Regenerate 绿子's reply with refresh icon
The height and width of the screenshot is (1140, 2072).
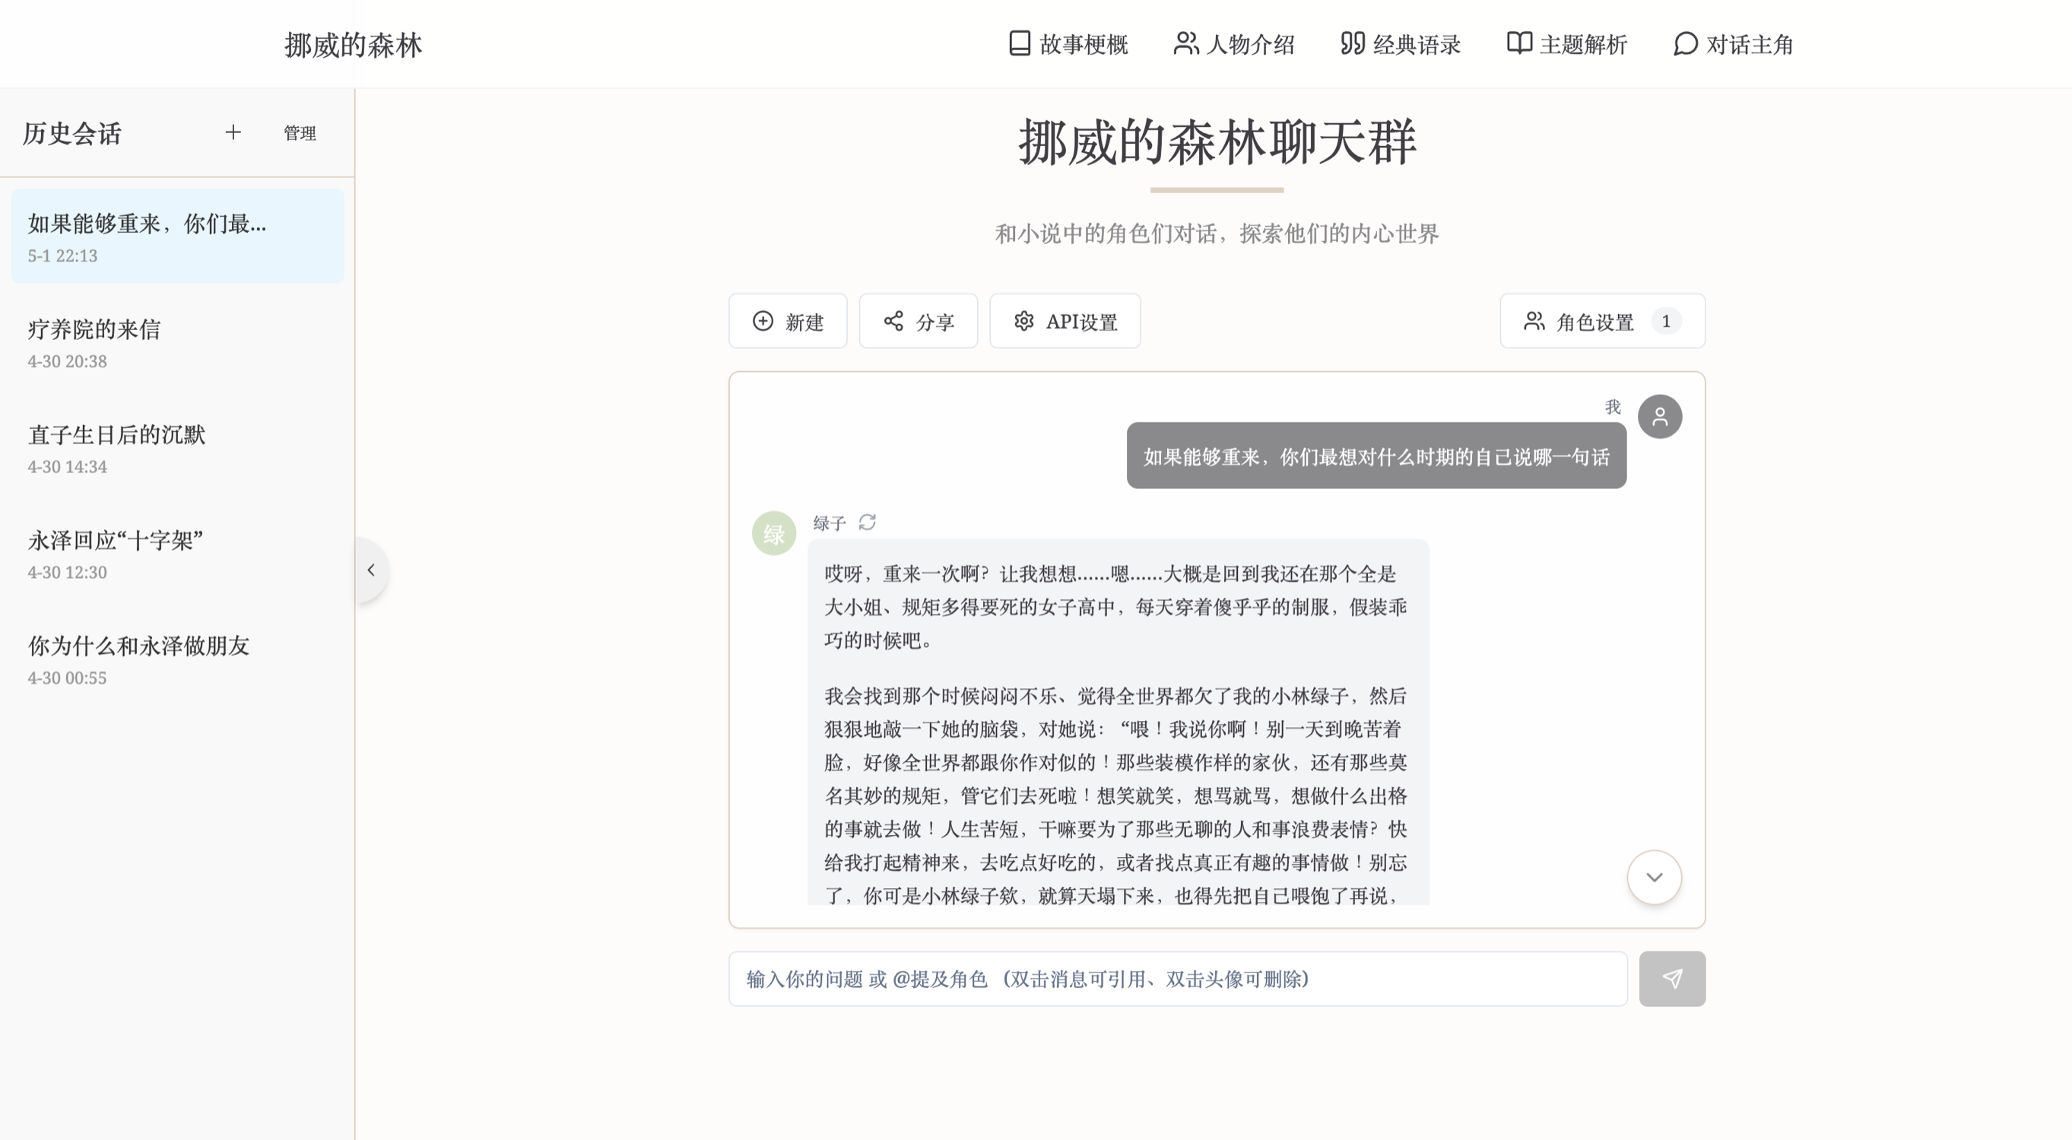point(867,522)
